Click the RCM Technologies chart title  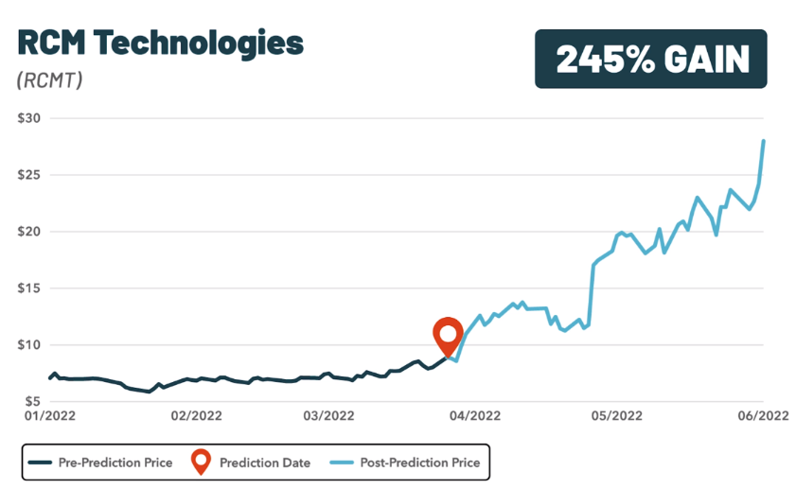click(159, 43)
